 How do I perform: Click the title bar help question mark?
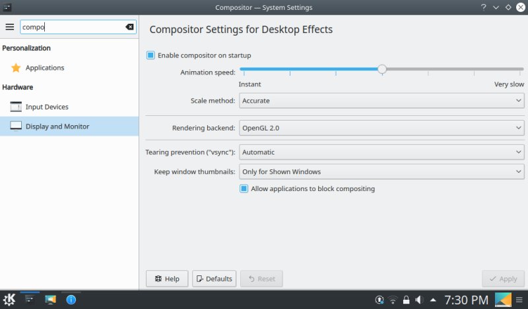click(x=484, y=7)
